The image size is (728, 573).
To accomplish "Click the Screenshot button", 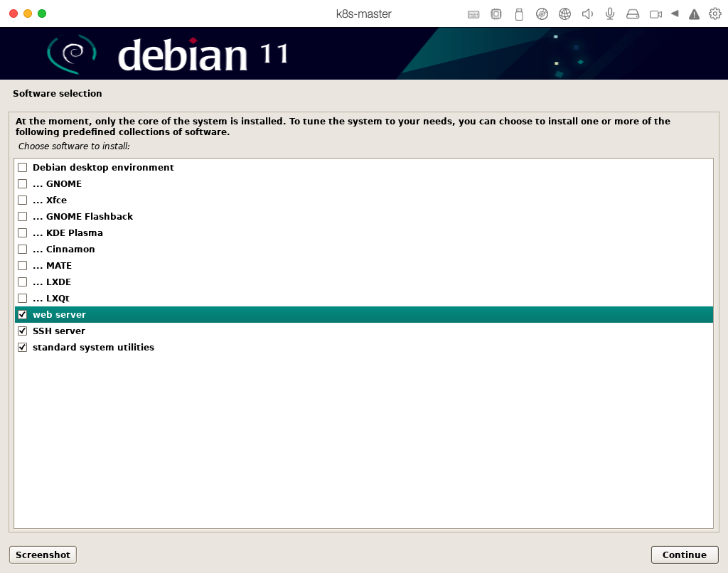I will coord(43,555).
